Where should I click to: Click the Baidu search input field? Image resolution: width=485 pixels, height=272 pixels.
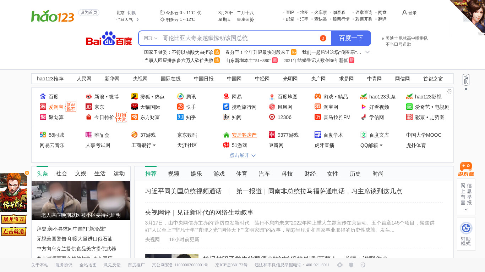(x=238, y=38)
